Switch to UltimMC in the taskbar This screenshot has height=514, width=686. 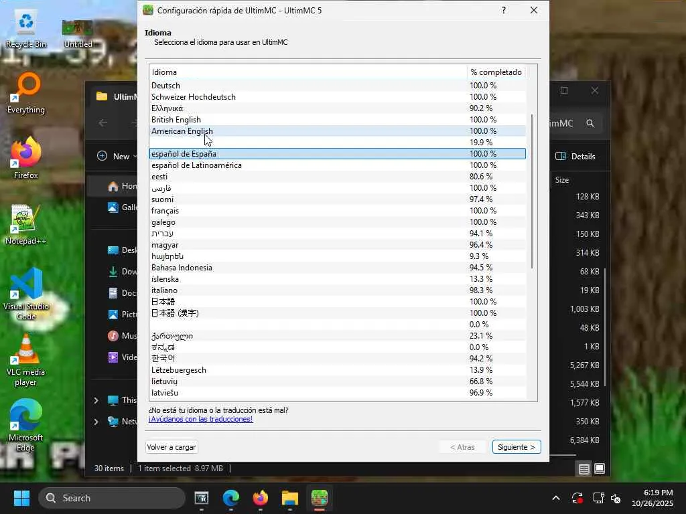[x=320, y=498]
